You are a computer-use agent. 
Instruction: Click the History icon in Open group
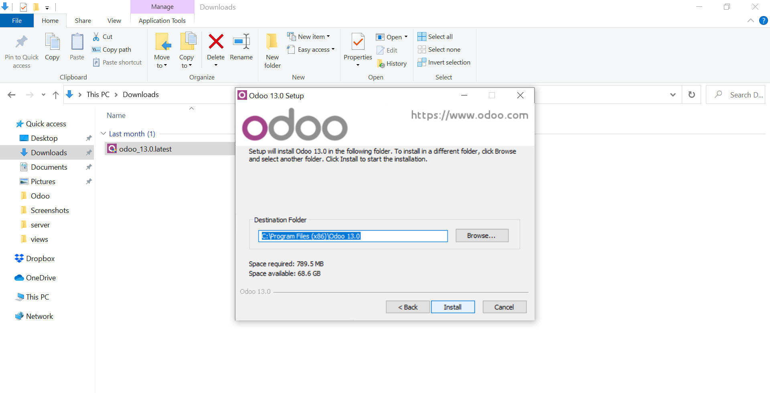381,64
